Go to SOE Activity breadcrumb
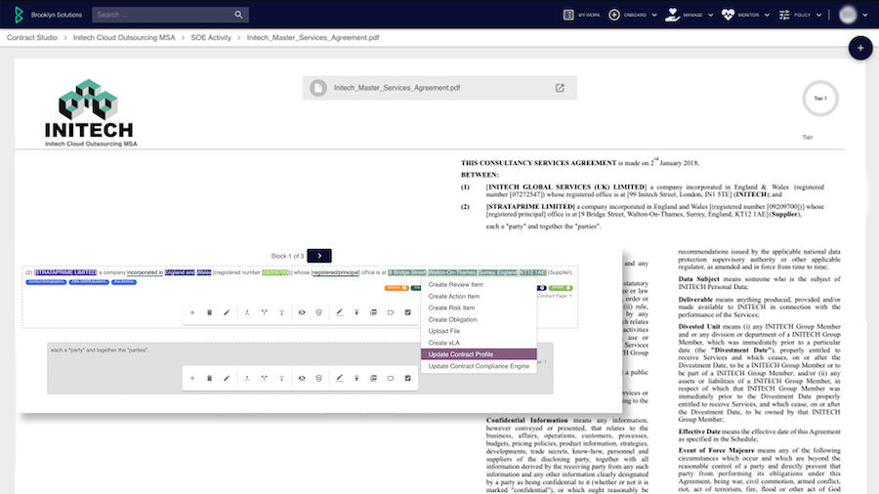The image size is (879, 494). 211,37
